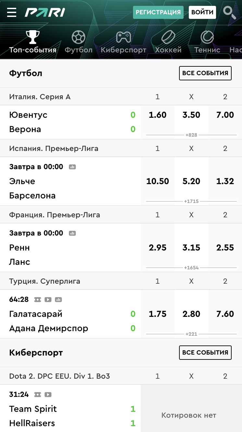Open statistics icon for Elche match
Screen dimensions: 242x432
[x=72, y=167]
